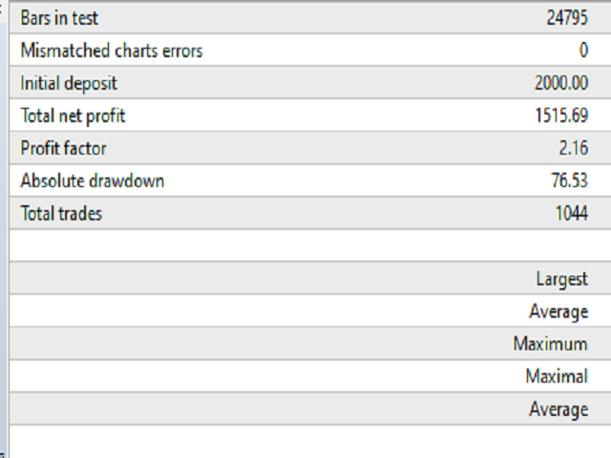Screen dimensions: 611x458
Task: Click the 'Largest' row header
Action: 562,279
